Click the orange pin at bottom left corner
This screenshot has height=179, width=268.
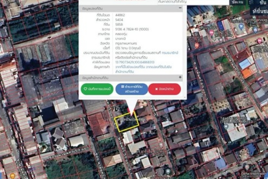click(x=12, y=176)
